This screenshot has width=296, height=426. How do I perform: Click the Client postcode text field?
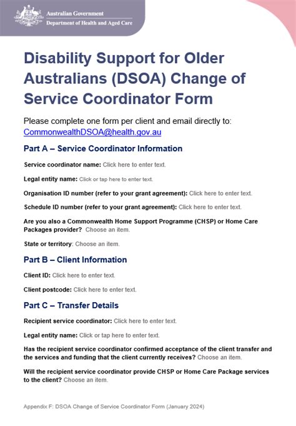pos(105,290)
